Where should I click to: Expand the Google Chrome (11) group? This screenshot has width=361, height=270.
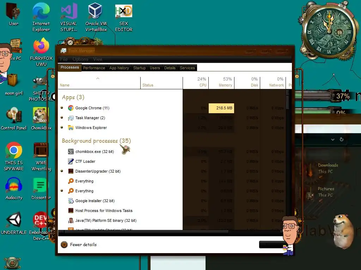click(62, 108)
